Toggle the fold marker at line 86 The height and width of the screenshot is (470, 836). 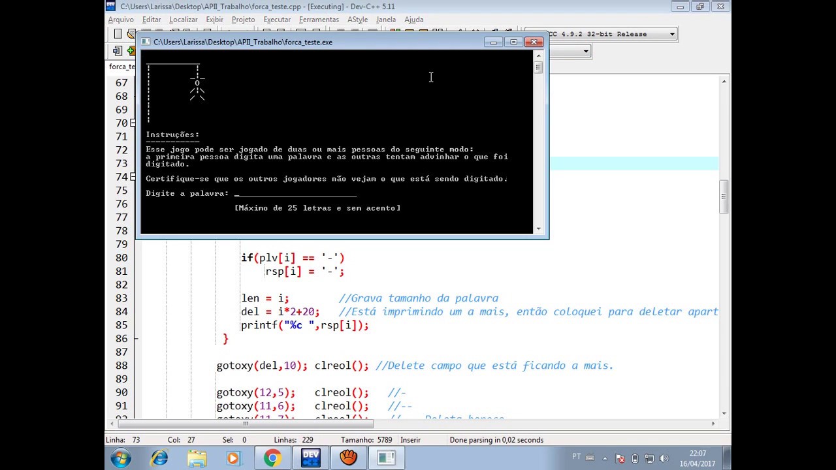coord(136,339)
